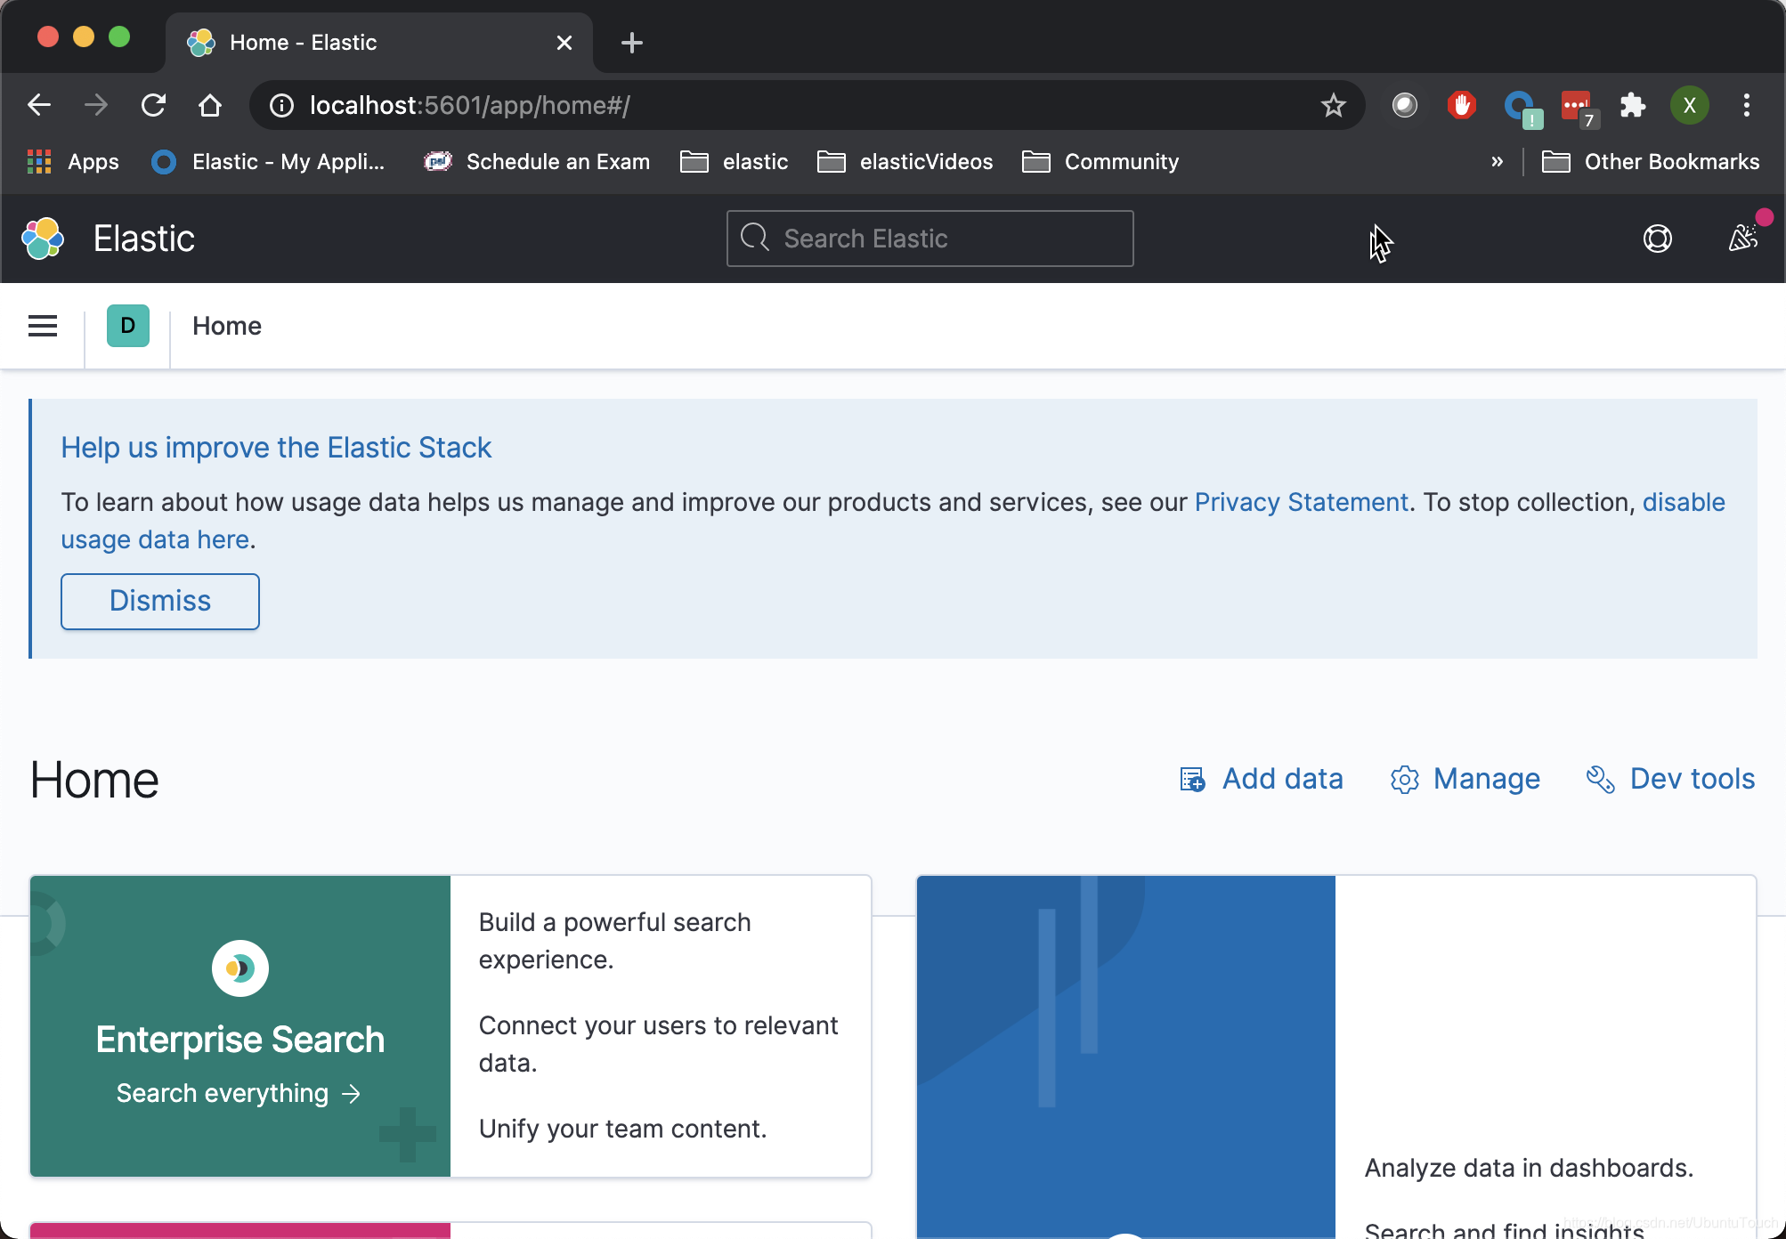Click the D space avatar next to Home
The width and height of the screenshot is (1786, 1239).
[x=127, y=326]
